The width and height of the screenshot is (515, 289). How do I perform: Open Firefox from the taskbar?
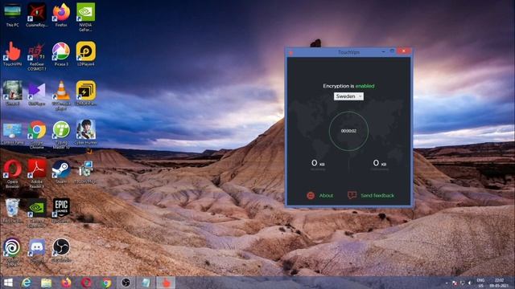pyautogui.click(x=66, y=283)
